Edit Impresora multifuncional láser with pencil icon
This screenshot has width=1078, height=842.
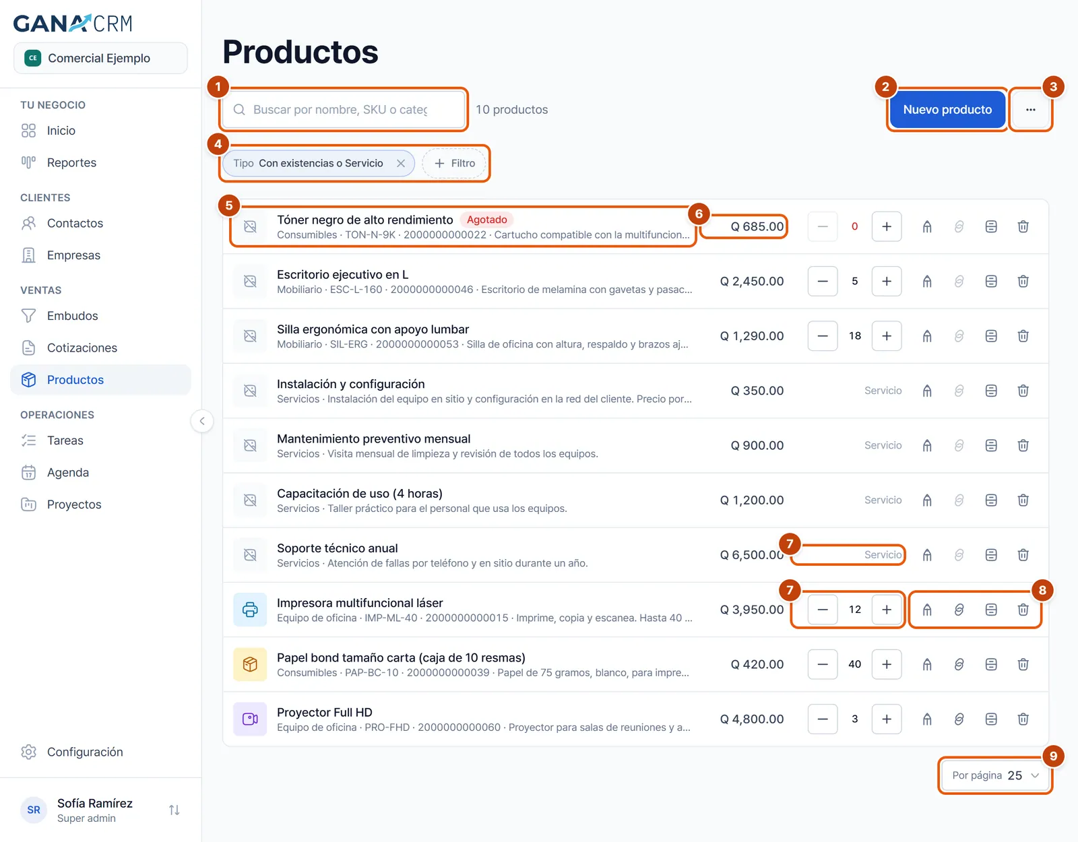tap(927, 610)
